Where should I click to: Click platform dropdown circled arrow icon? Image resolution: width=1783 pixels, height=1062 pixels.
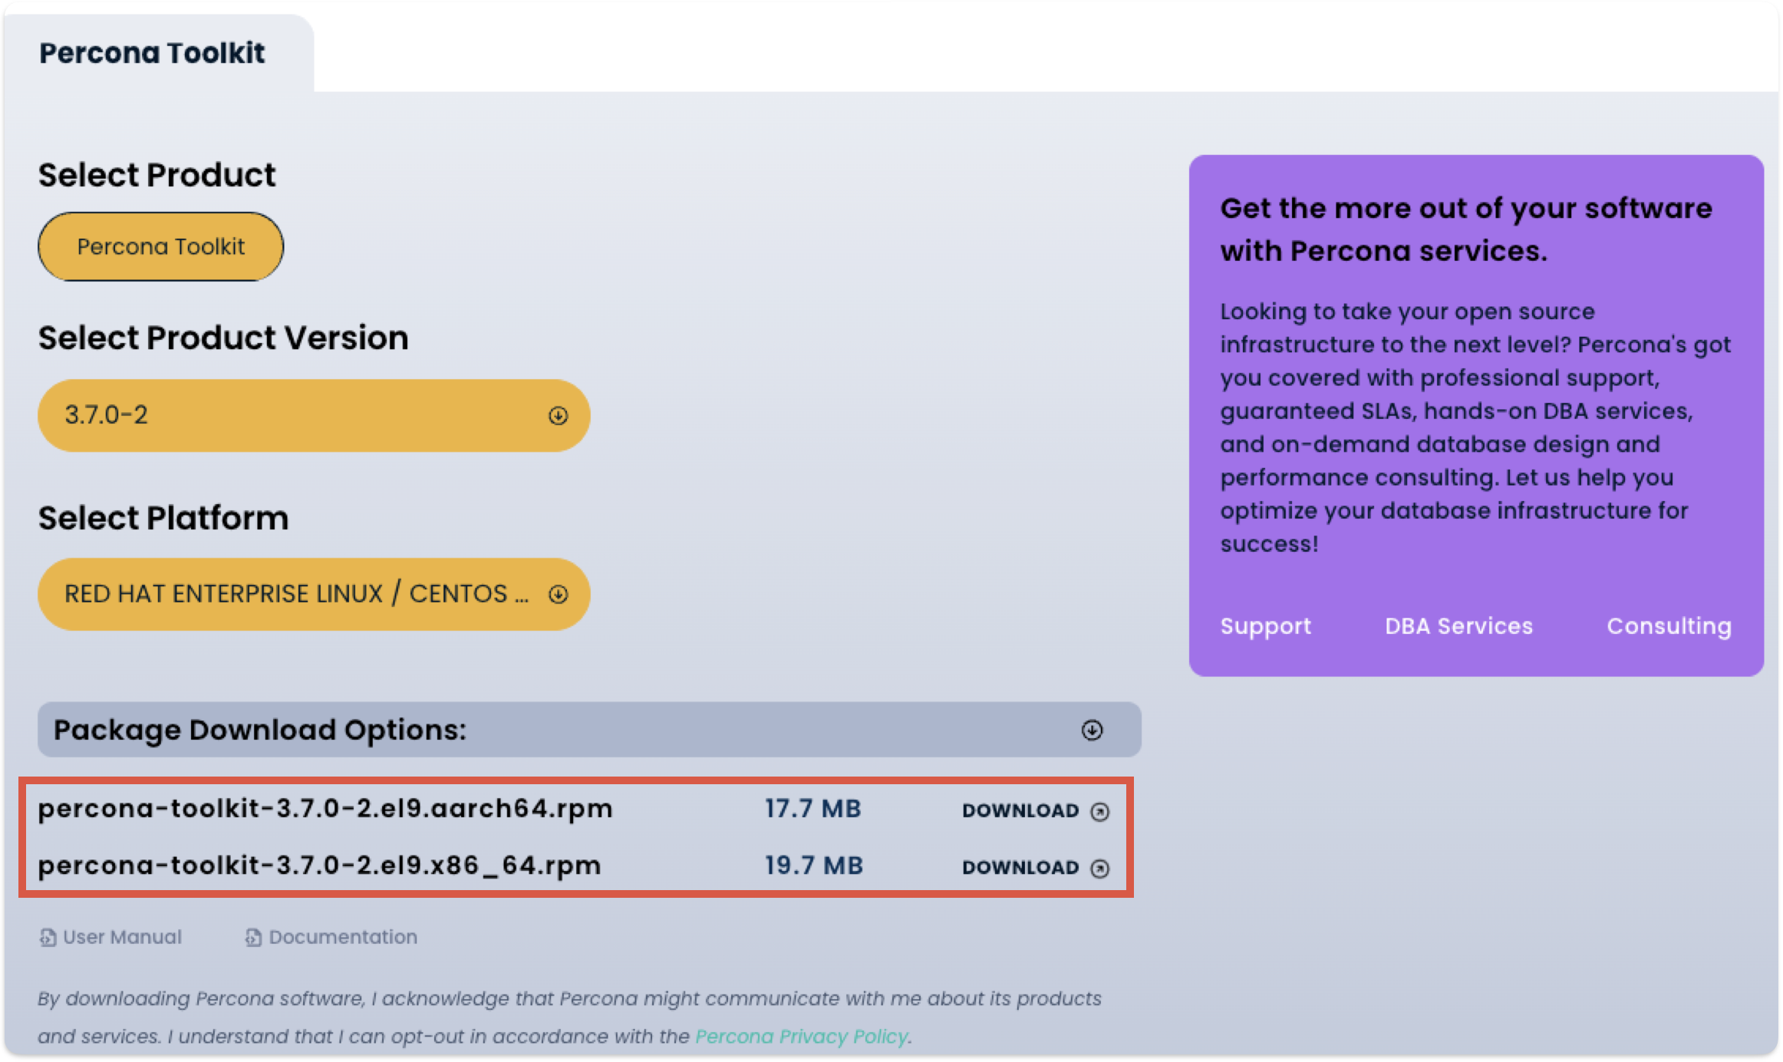558,594
